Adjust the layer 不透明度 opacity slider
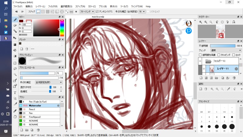This screenshot has width=243, height=137. 223,46
